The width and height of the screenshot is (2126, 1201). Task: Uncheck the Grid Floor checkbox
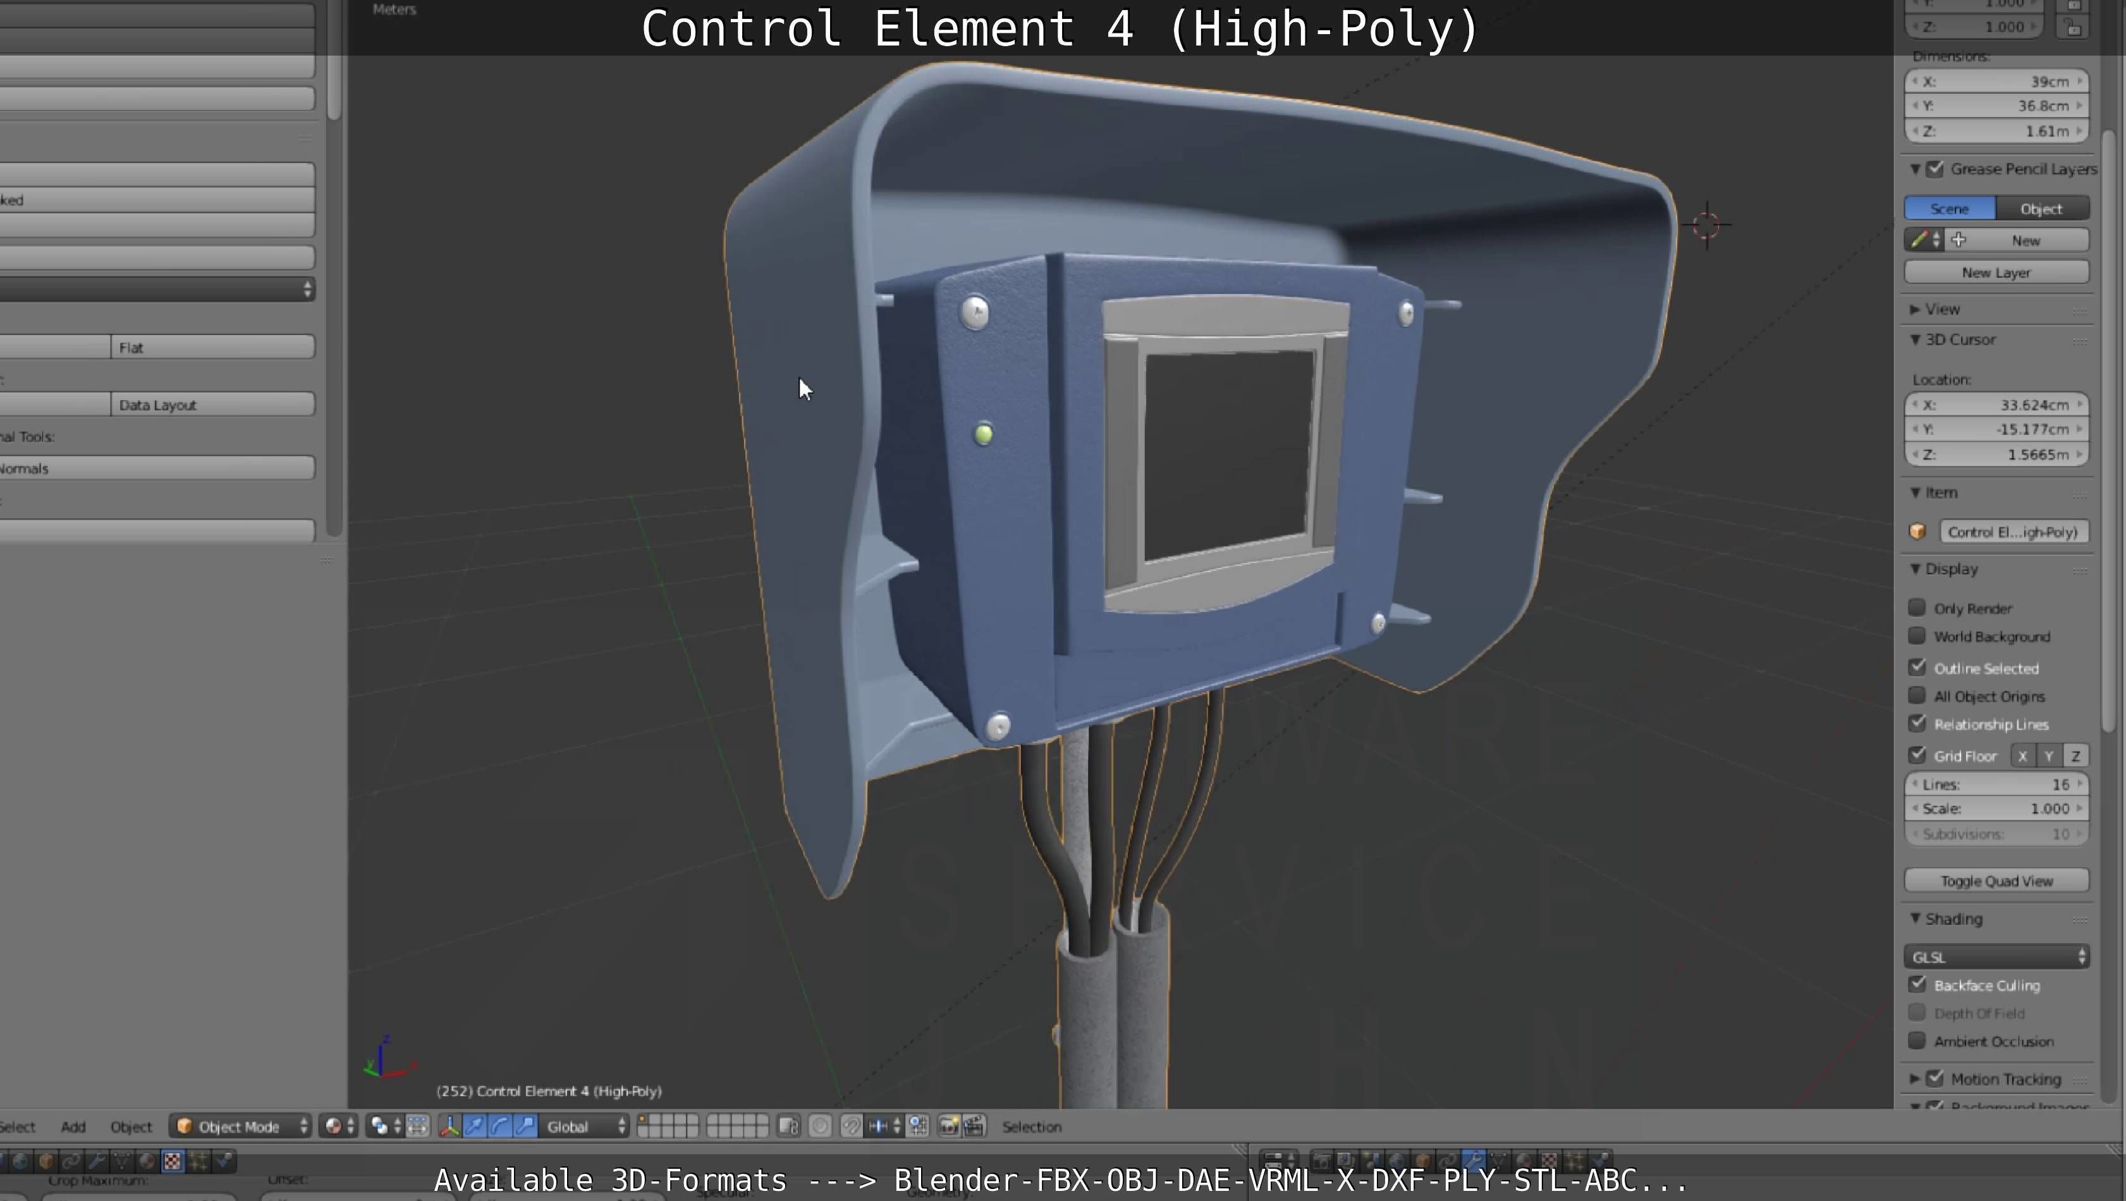(1917, 755)
